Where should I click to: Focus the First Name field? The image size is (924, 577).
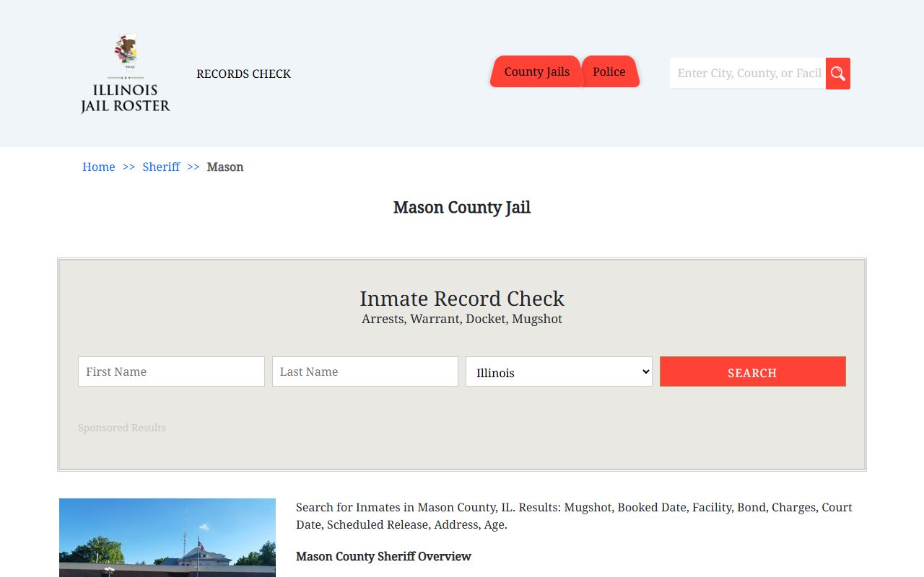171,371
